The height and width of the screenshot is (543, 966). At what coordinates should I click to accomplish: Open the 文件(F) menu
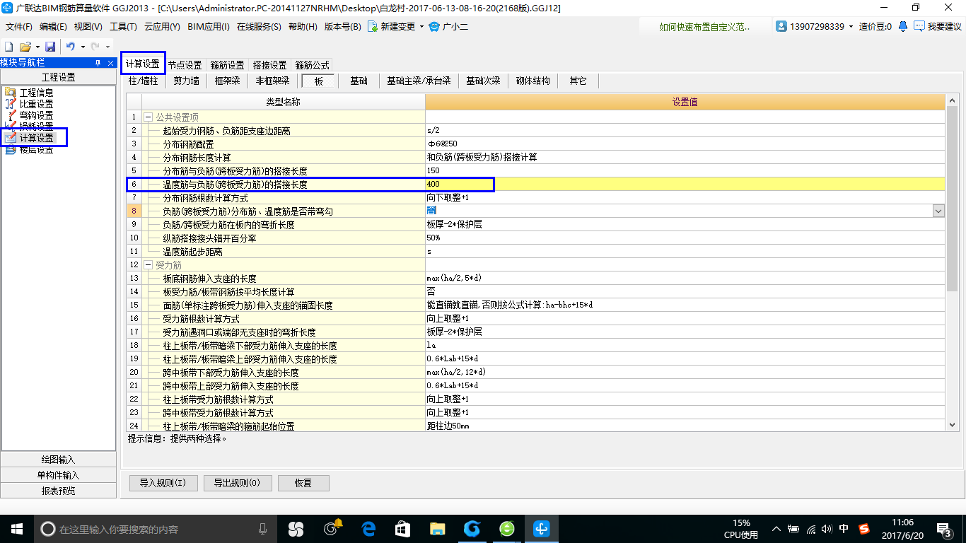pyautogui.click(x=19, y=26)
